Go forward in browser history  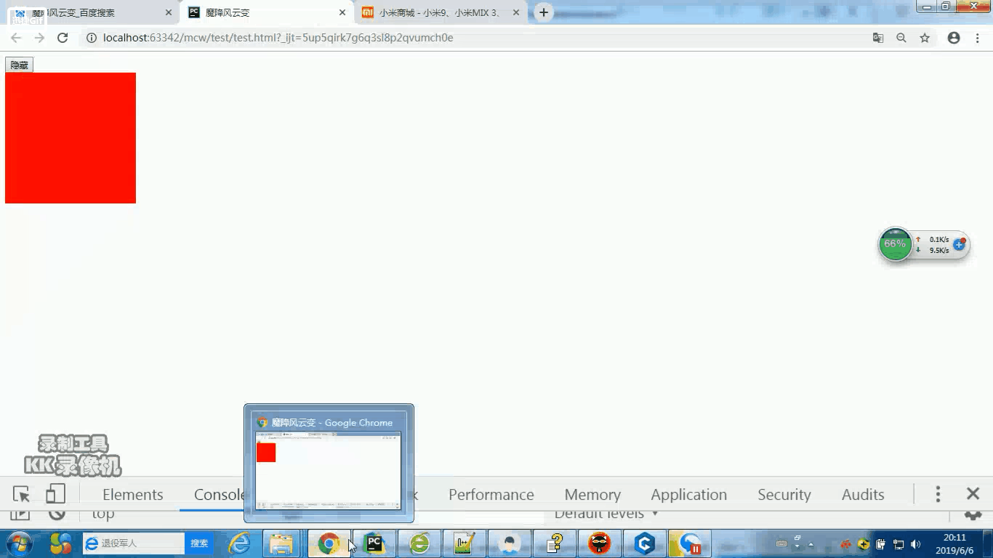tap(39, 38)
